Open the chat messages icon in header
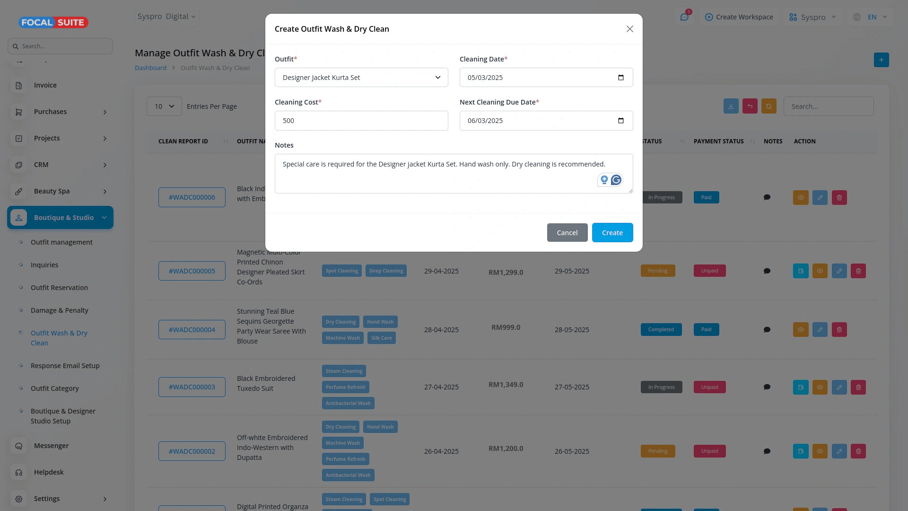Viewport: 908px width, 511px height. [x=684, y=17]
